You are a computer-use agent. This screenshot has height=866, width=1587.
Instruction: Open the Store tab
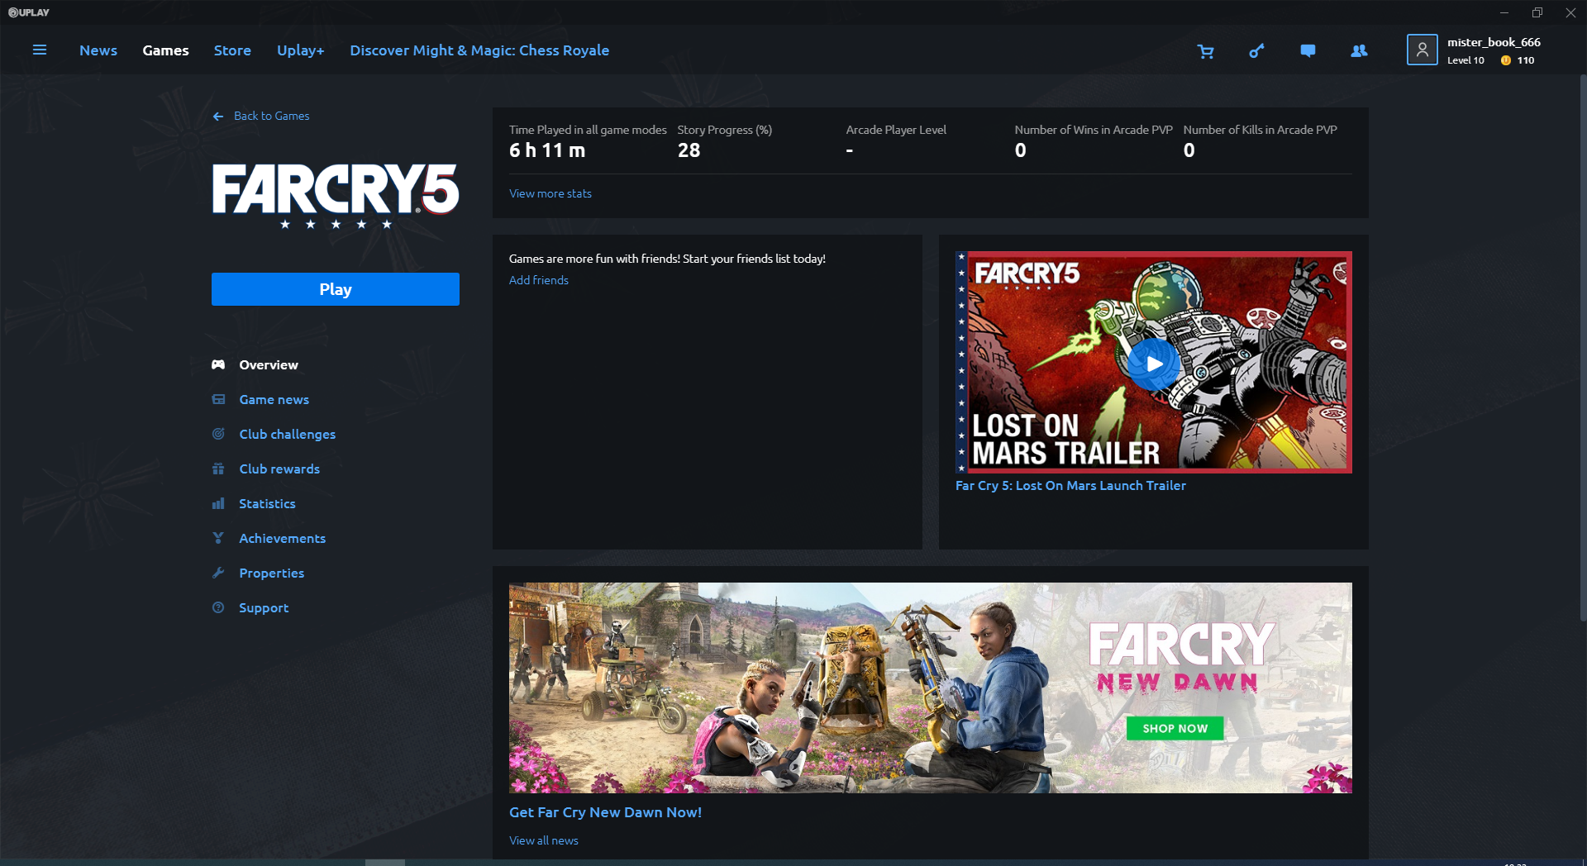[232, 50]
